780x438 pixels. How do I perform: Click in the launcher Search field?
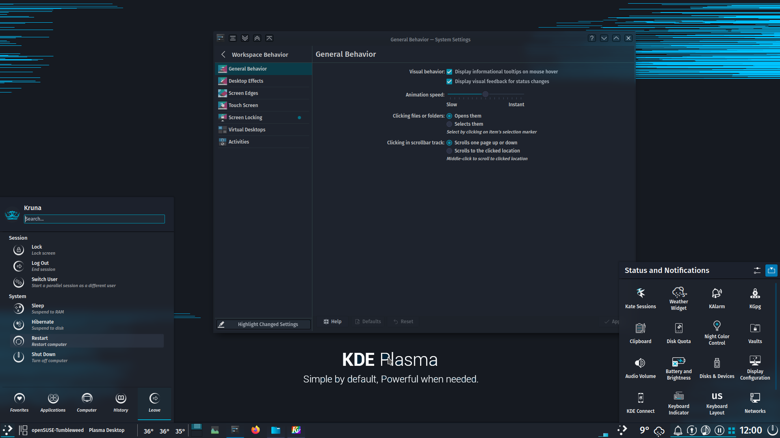[x=94, y=219]
